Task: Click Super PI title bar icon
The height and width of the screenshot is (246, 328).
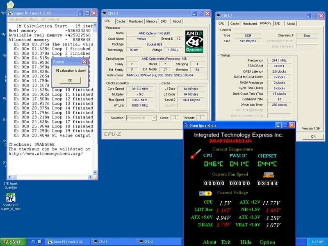Action: click(x=10, y=13)
